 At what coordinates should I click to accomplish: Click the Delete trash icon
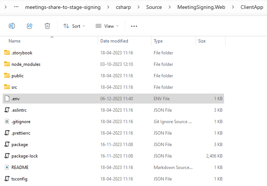47,26
